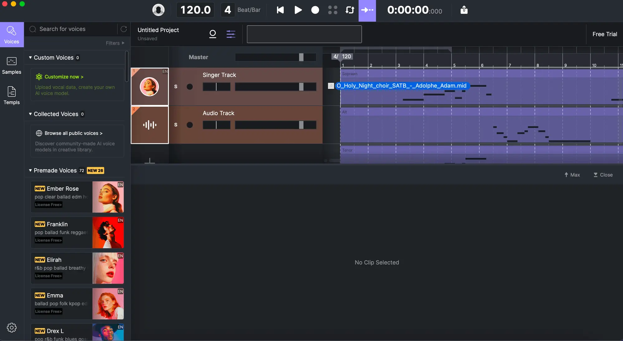Adjust Audio Track volume slider
The width and height of the screenshot is (623, 341).
click(x=275, y=125)
